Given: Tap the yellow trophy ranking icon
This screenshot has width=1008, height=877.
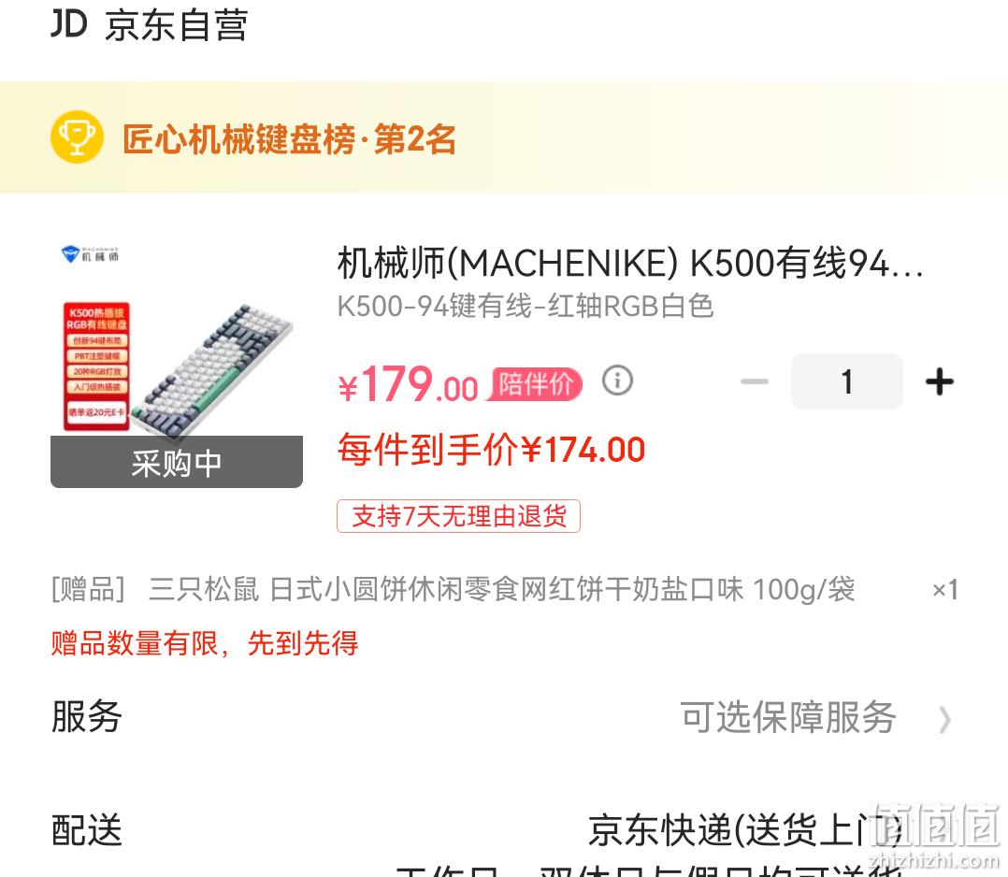Looking at the screenshot, I should click(x=77, y=137).
